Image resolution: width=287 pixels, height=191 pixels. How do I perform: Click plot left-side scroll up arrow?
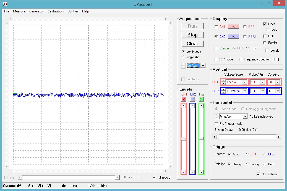[x=7, y=23]
